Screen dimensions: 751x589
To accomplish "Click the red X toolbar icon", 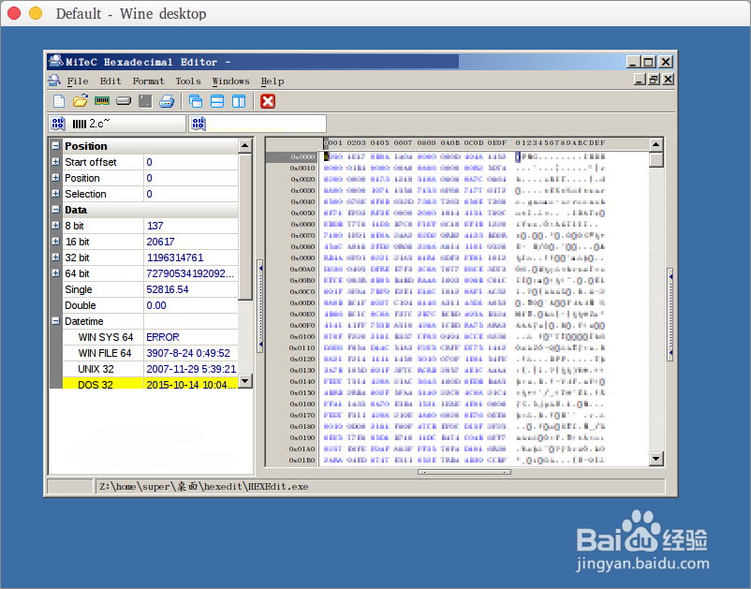I will pyautogui.click(x=268, y=101).
